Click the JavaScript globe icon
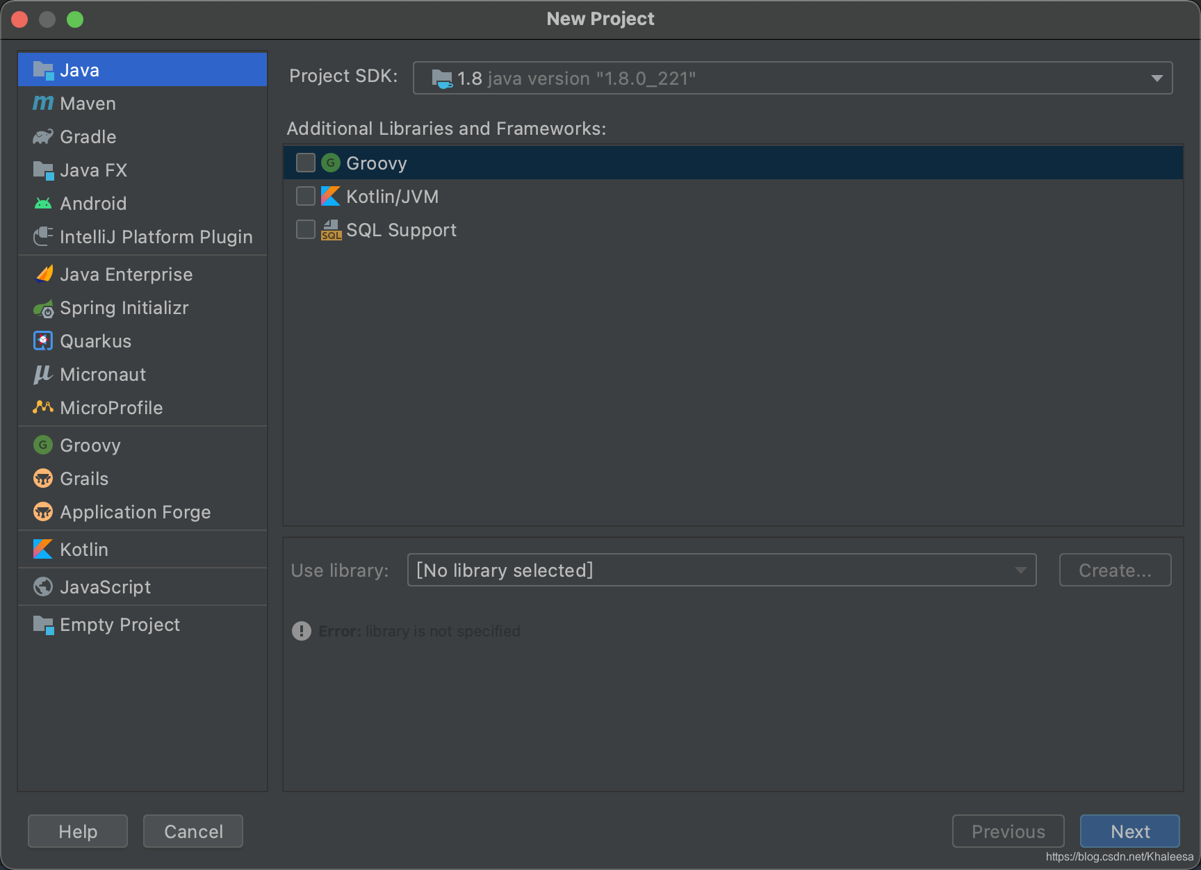 pyautogui.click(x=43, y=587)
